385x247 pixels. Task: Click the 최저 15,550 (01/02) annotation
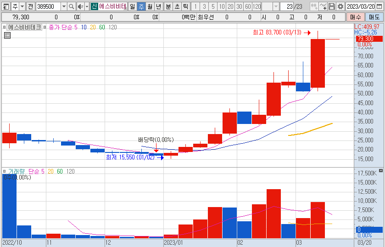point(130,157)
